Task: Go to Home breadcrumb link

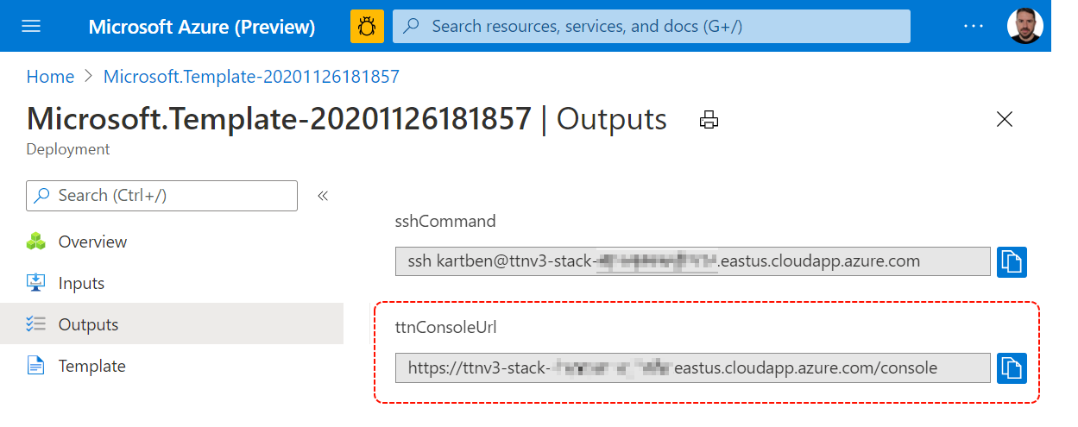Action: click(x=50, y=77)
